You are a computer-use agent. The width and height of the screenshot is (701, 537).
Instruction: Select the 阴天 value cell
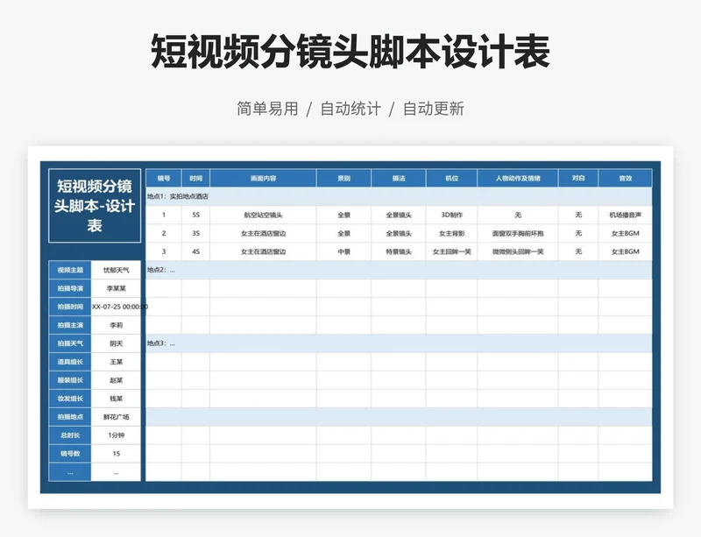116,343
